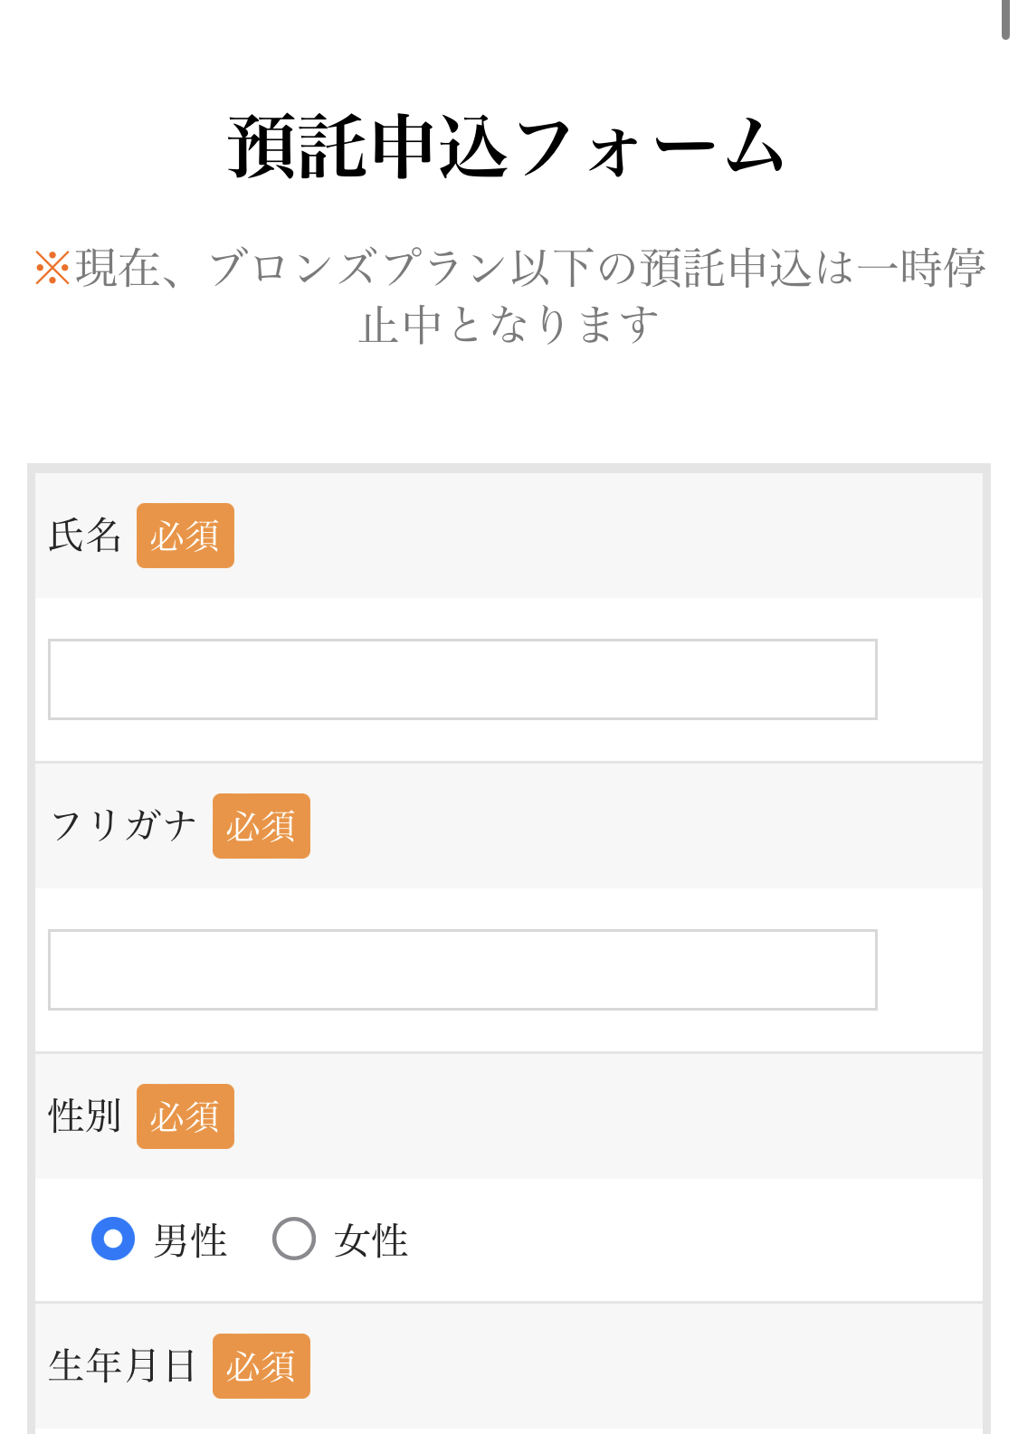Click the page scrollbar thumb

click(1005, 19)
